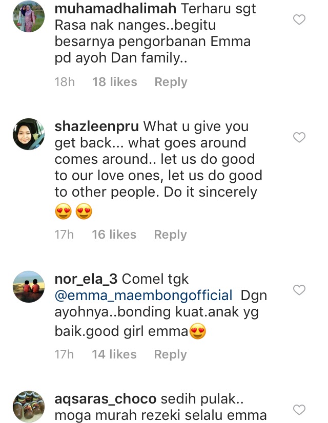Open nor_ela_3's profile picture
The image size is (328, 423).
coord(29,286)
